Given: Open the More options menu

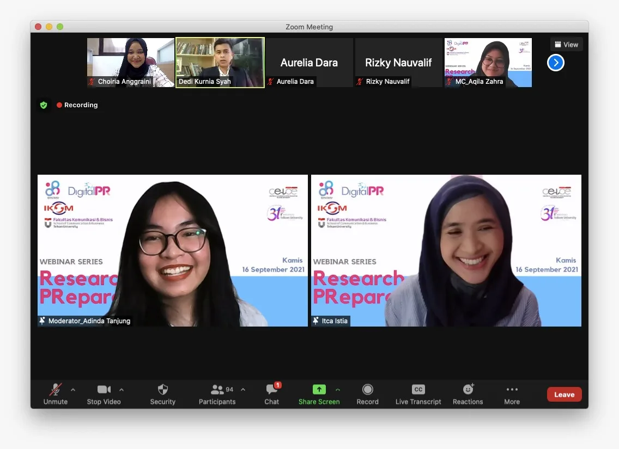Looking at the screenshot, I should click(512, 394).
